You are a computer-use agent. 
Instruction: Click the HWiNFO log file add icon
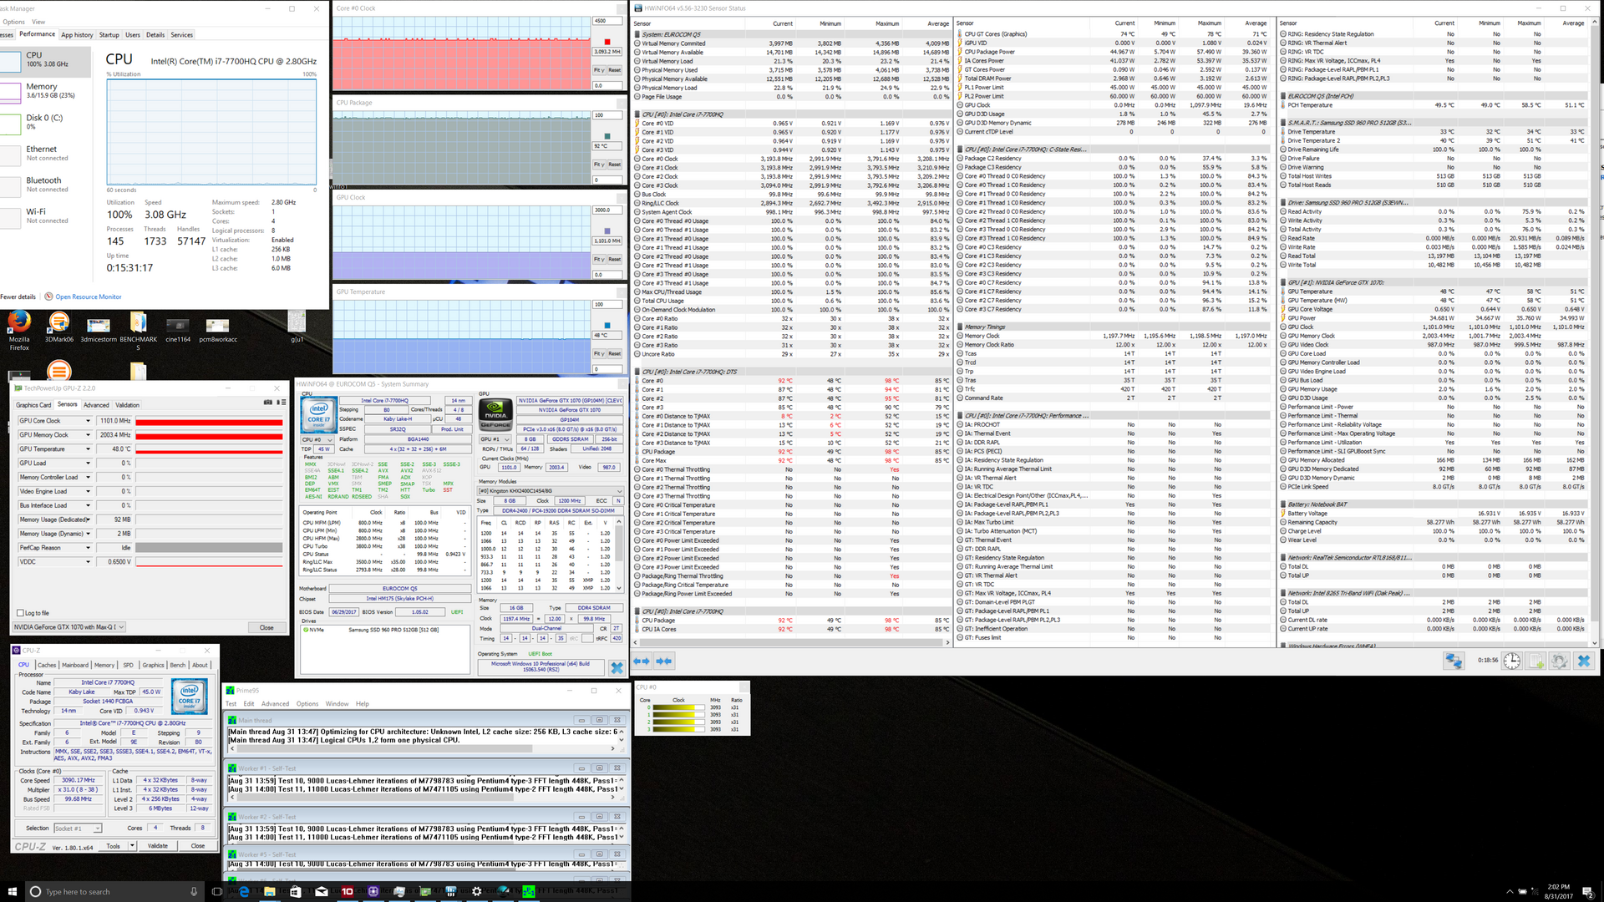1535,661
